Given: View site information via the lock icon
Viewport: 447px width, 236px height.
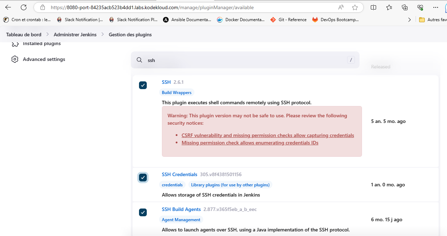Looking at the screenshot, I should [x=43, y=7].
